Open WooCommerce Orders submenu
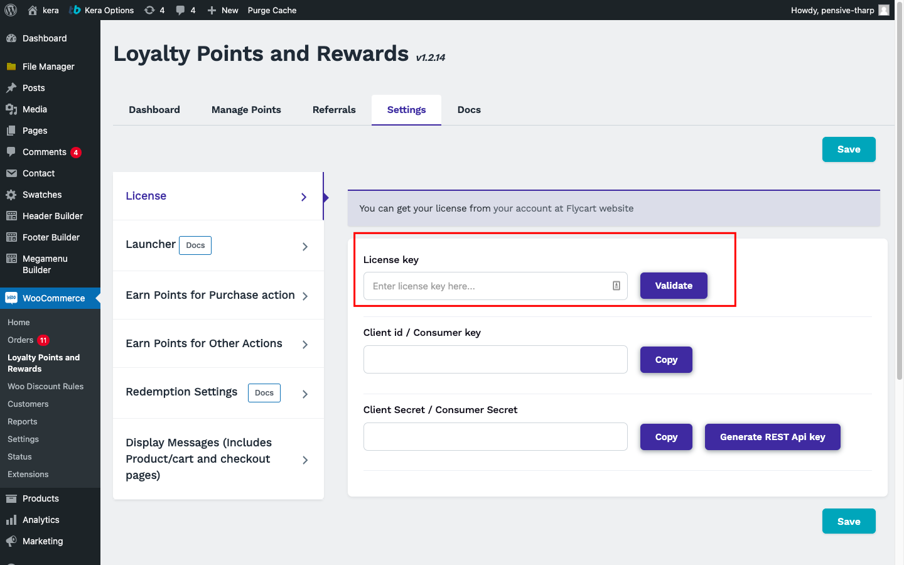The width and height of the screenshot is (904, 565). [x=21, y=340]
